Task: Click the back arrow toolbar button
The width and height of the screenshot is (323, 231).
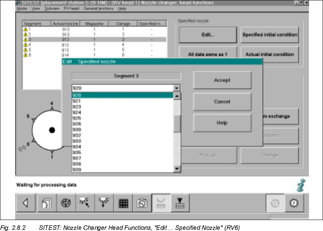Action: 25,203
